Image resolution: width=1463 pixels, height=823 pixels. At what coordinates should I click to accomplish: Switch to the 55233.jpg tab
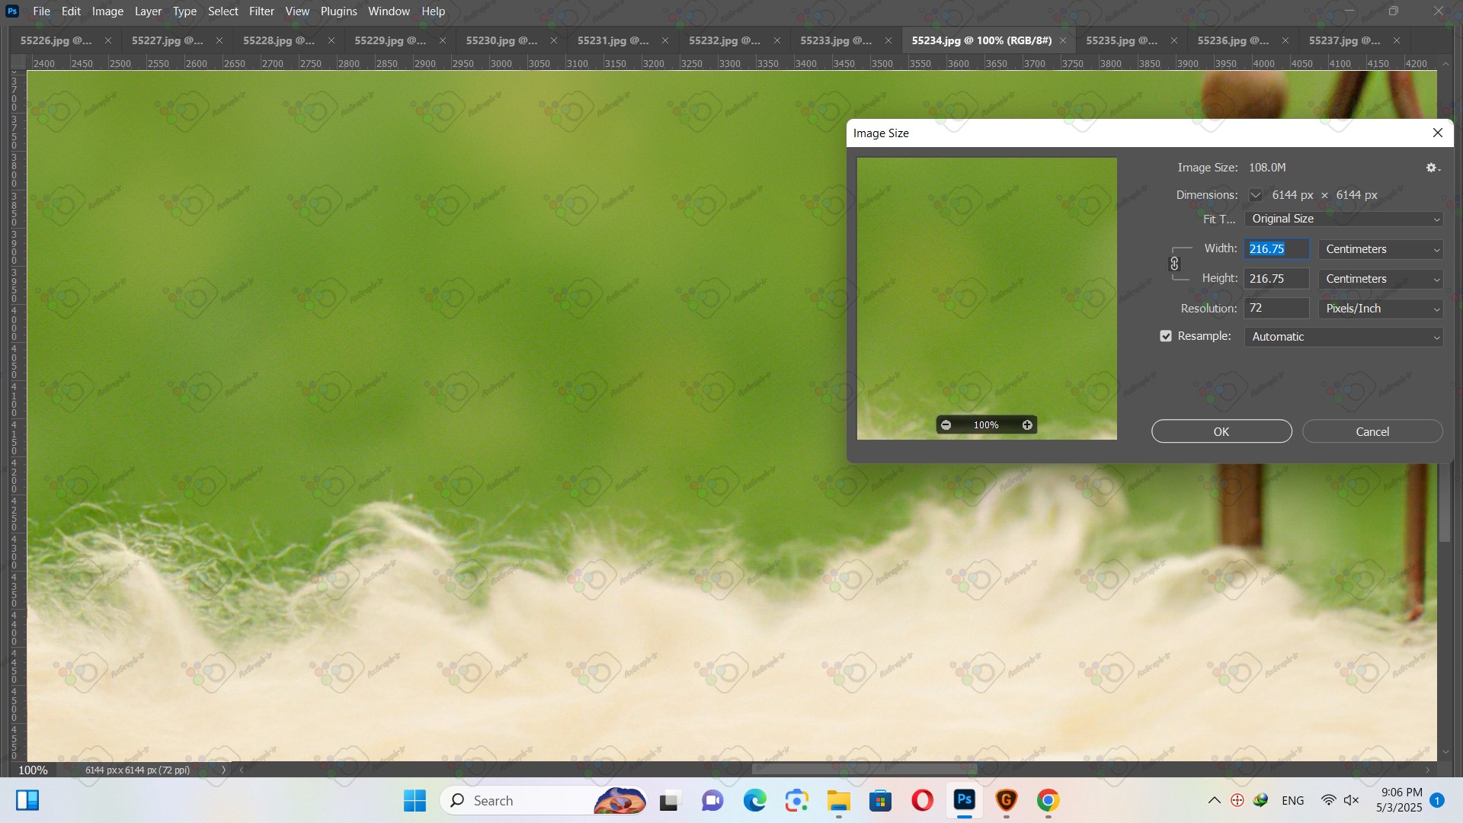(836, 40)
